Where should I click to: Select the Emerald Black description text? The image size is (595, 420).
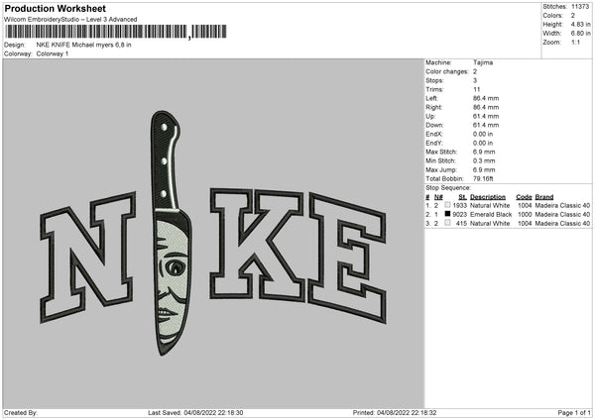(x=491, y=215)
